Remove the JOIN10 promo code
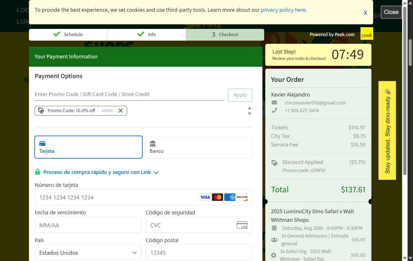Viewport: 413px width, 261px height. coord(120,111)
